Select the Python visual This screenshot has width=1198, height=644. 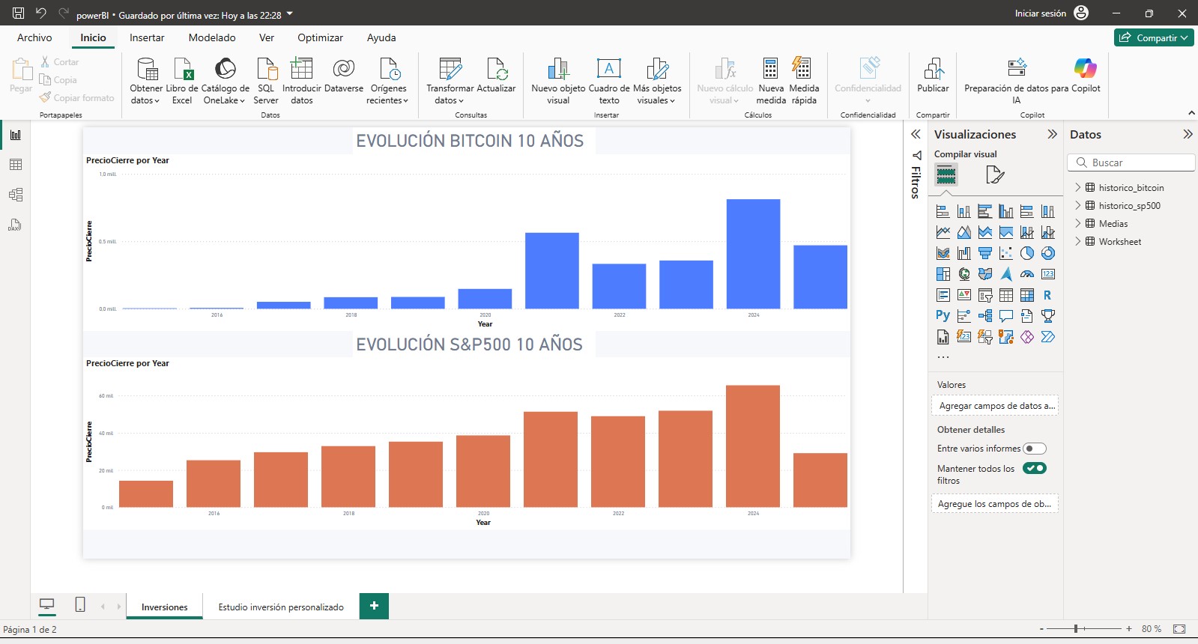coord(943,316)
